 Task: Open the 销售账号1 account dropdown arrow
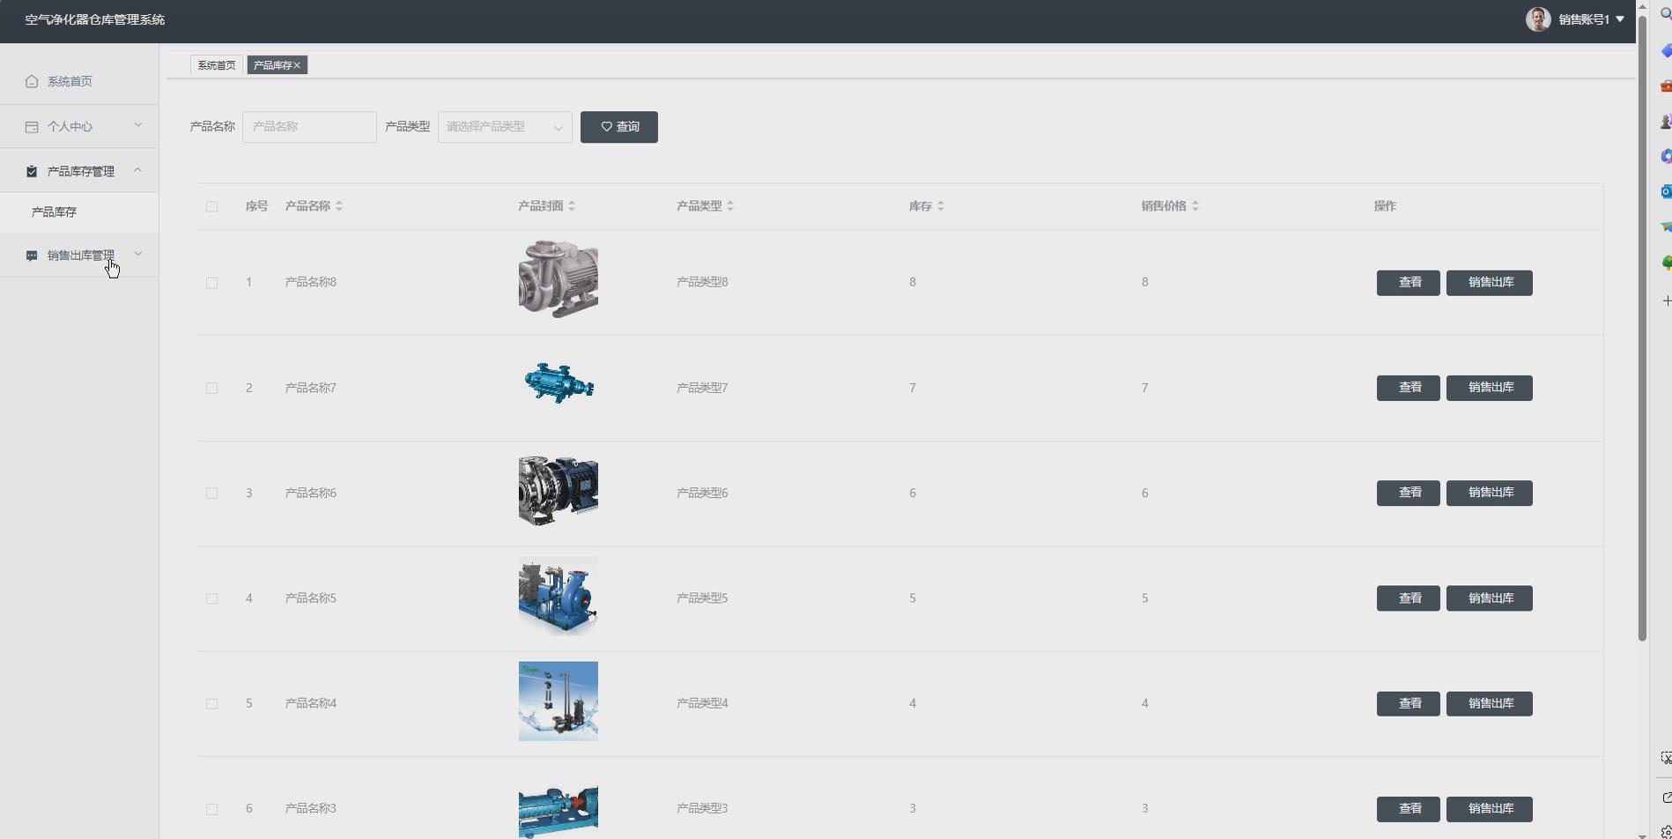tap(1620, 19)
